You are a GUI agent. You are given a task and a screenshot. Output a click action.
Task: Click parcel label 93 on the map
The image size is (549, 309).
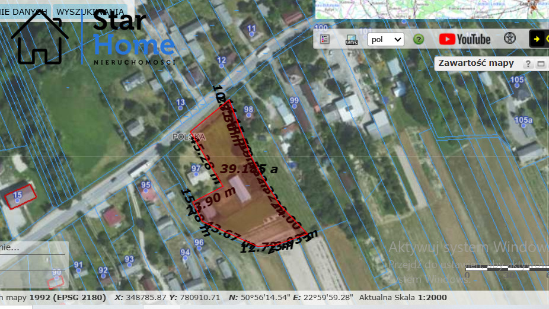(x=129, y=259)
